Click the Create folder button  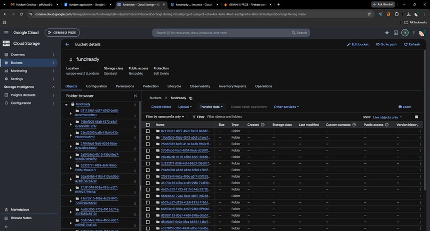tap(161, 107)
